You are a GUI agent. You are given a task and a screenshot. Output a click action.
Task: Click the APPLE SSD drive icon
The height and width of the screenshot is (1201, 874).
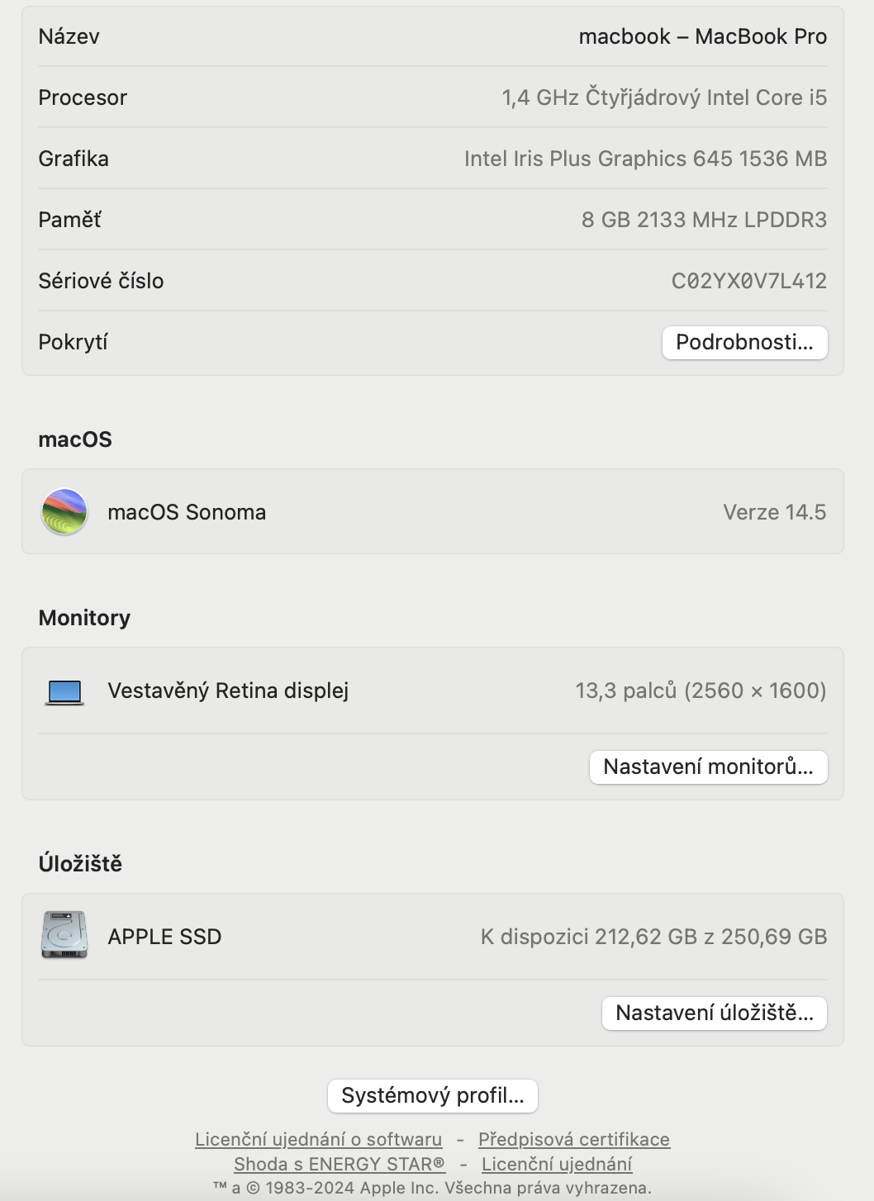[64, 936]
